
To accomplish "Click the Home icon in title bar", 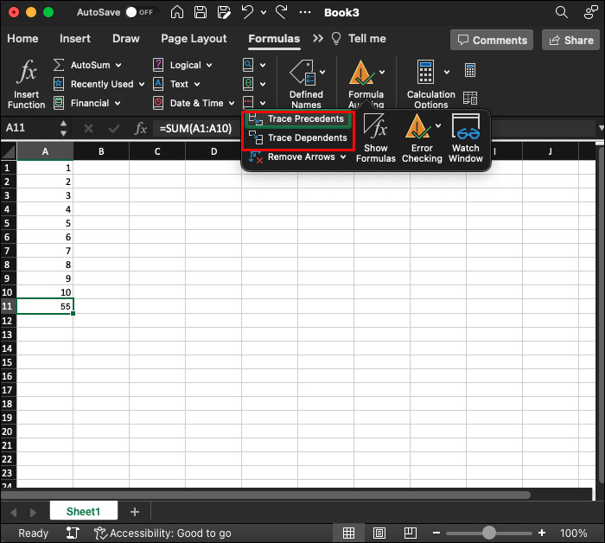I will [x=177, y=13].
